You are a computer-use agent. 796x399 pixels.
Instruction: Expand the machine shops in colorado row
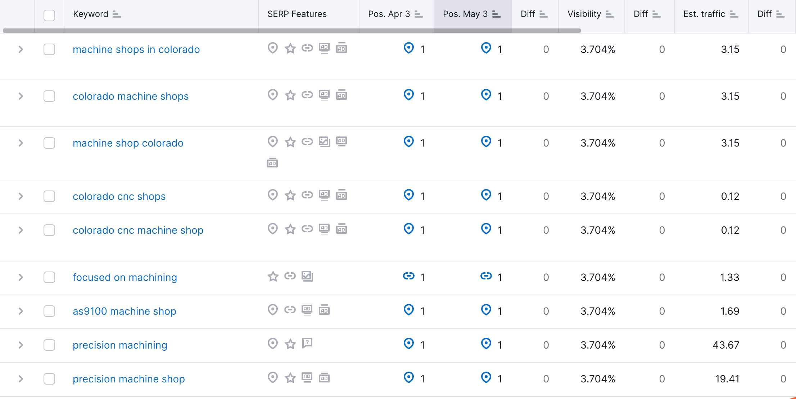pyautogui.click(x=21, y=49)
